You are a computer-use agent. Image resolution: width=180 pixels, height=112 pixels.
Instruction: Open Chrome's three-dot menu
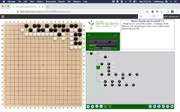pyautogui.click(x=177, y=12)
